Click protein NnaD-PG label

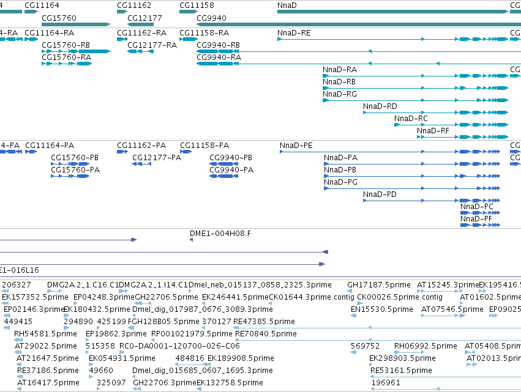coord(340,182)
